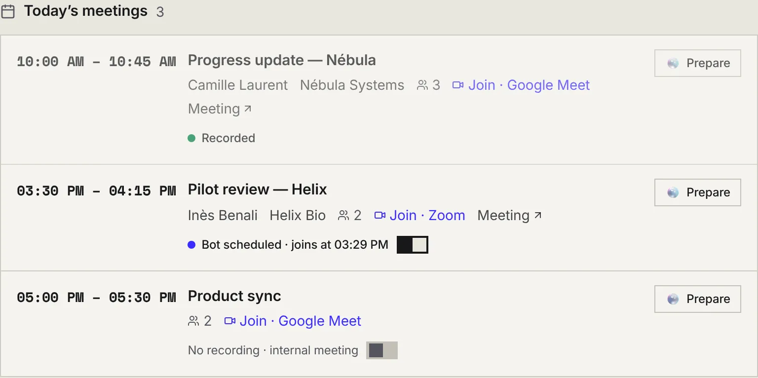Click attendee count 2 in Product sync row
758x378 pixels.
[208, 321]
